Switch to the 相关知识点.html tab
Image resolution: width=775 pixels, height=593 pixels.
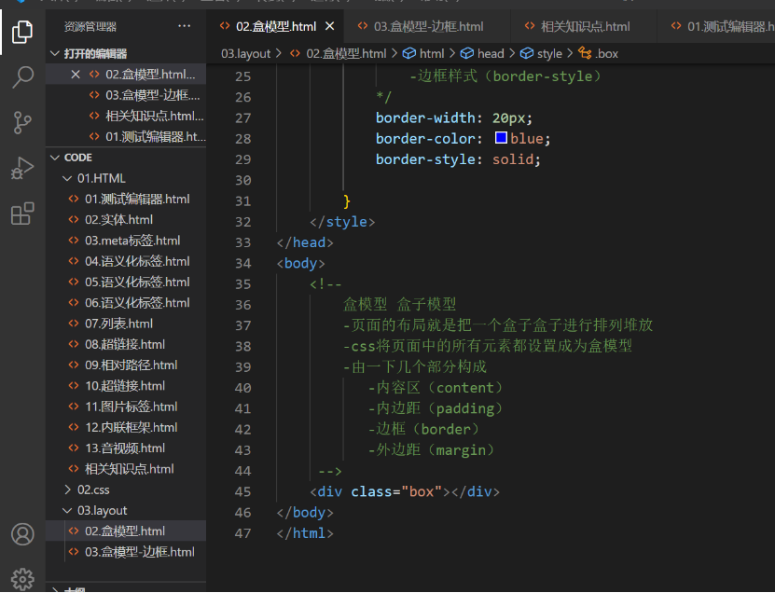coord(585,26)
